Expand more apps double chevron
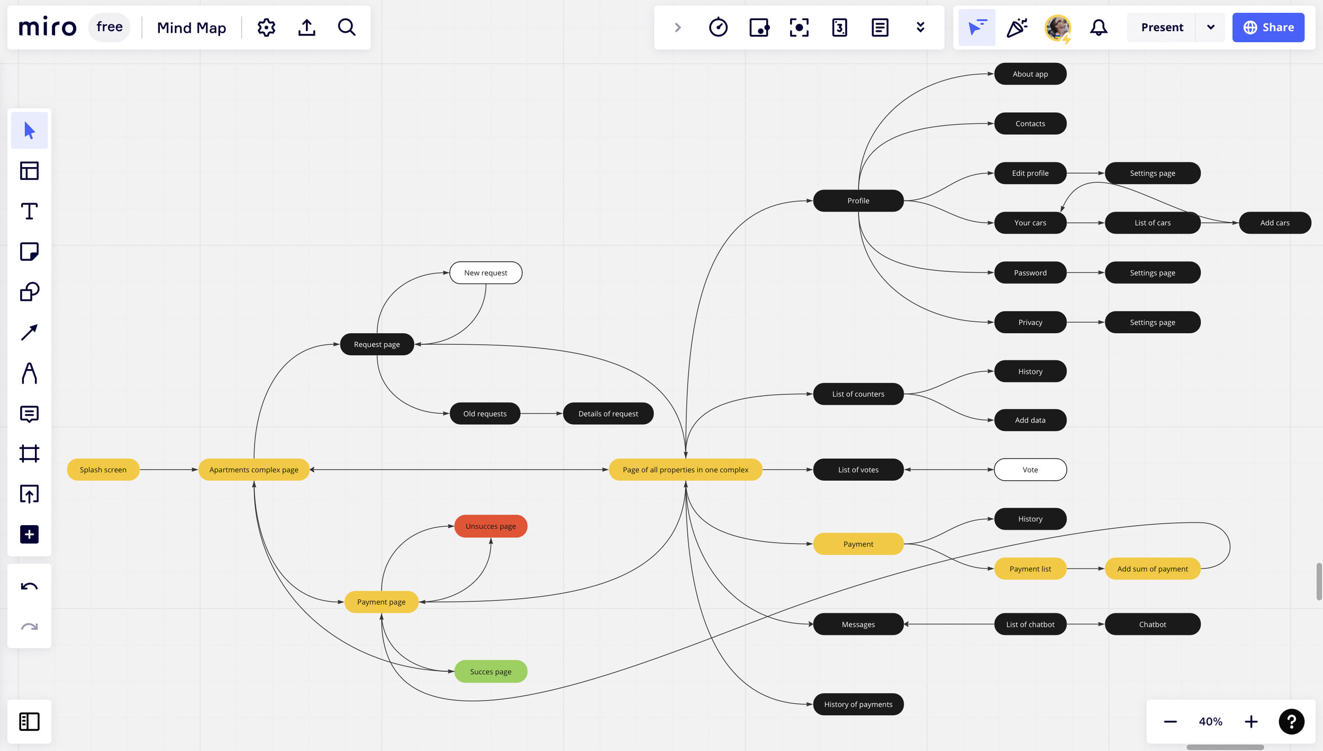The width and height of the screenshot is (1323, 751). (920, 28)
